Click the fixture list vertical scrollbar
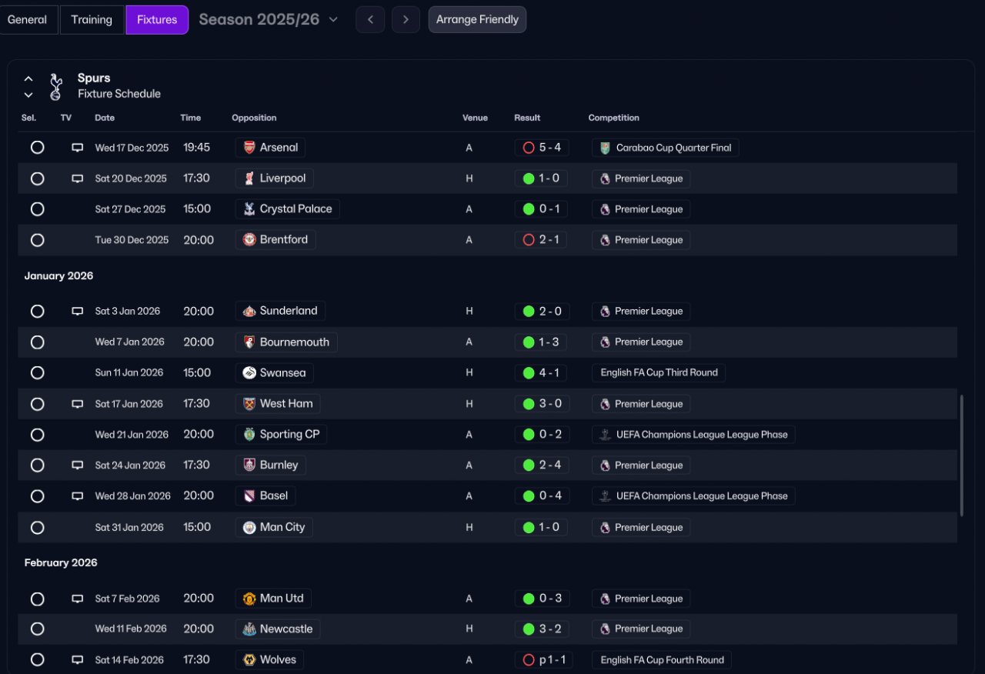The height and width of the screenshot is (674, 985). tap(961, 455)
